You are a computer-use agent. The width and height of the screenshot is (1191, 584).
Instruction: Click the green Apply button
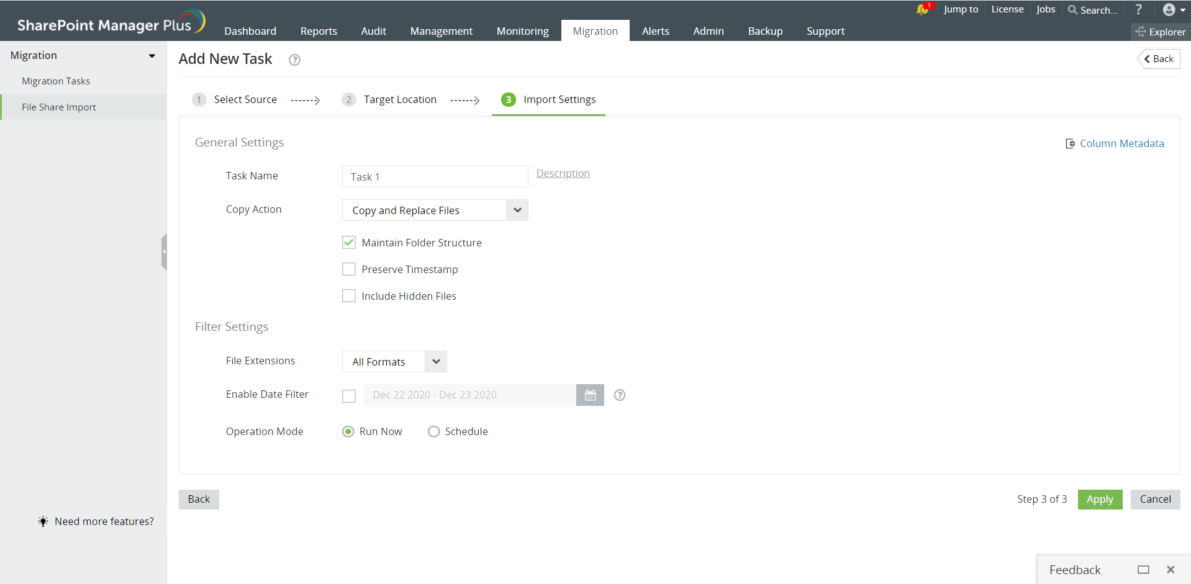[x=1100, y=499]
